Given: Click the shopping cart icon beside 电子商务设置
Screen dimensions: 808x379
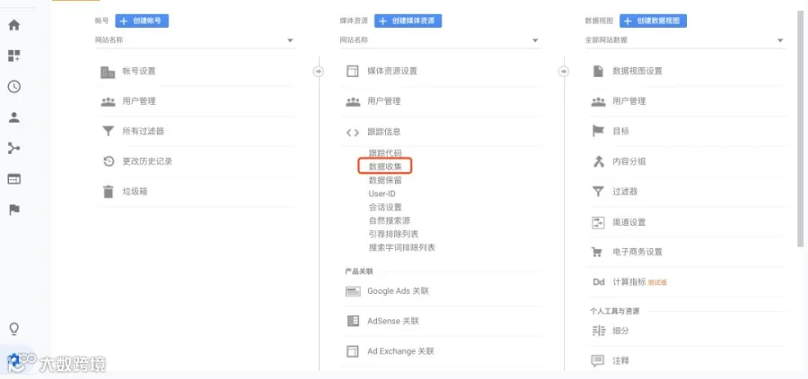Looking at the screenshot, I should (x=597, y=253).
